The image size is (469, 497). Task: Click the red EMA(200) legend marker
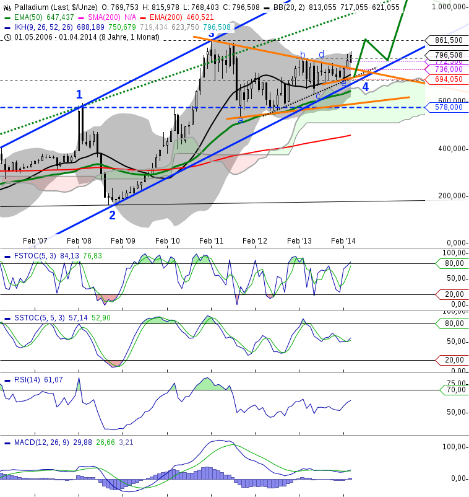click(x=153, y=17)
